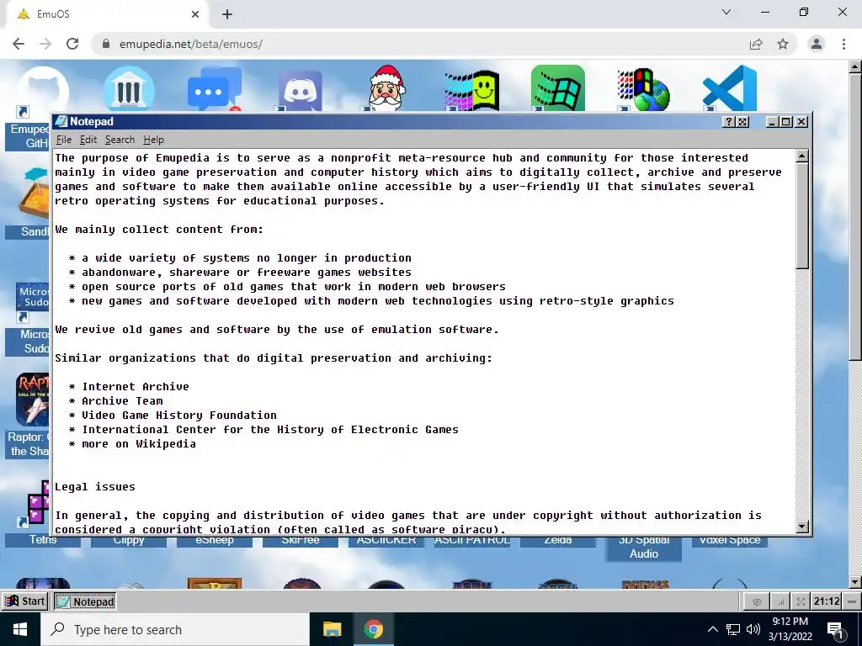
Task: Click the Windows 'Type here to search' box
Action: [x=176, y=629]
